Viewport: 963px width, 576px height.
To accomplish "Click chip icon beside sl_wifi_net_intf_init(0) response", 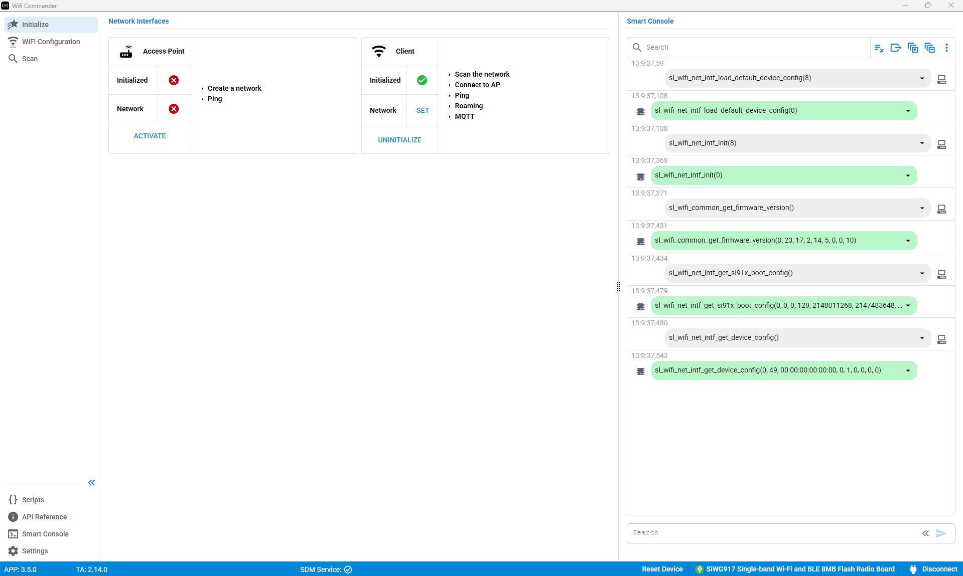I will [640, 177].
